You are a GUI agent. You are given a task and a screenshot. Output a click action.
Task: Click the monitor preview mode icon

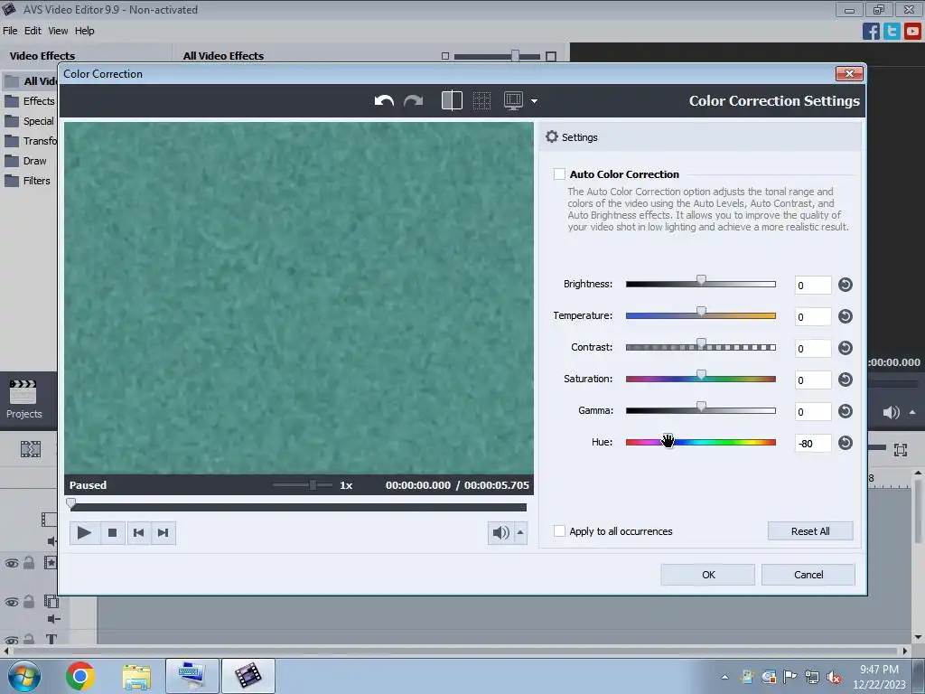[x=514, y=100]
